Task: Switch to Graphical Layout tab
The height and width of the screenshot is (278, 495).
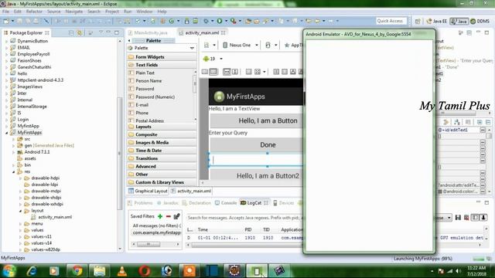Action: tap(148, 191)
